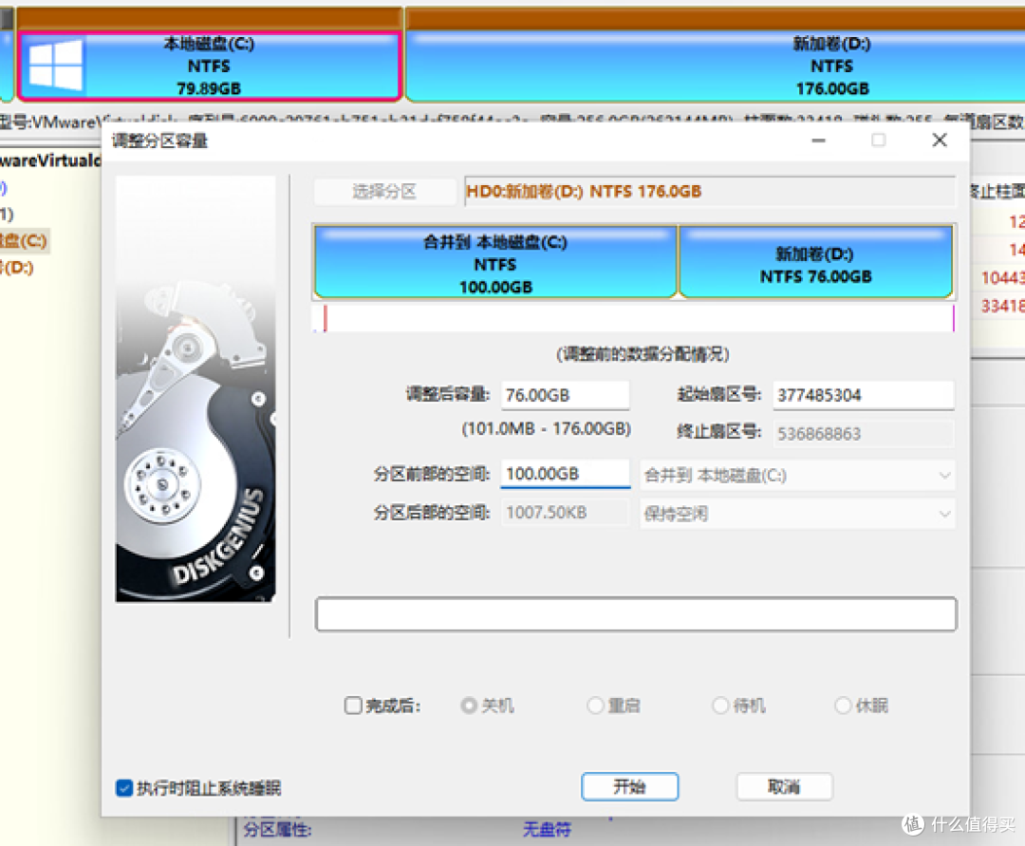Click the 分区属性 label in main window
Viewport: 1025px width, 846px height.
277,830
